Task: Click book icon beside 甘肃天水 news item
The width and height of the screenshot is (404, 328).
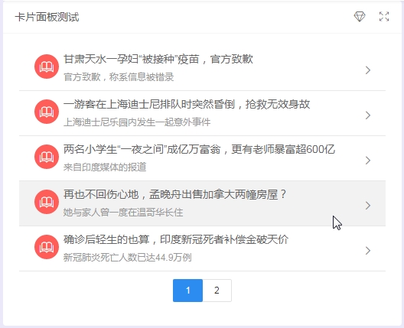Action: 47,67
